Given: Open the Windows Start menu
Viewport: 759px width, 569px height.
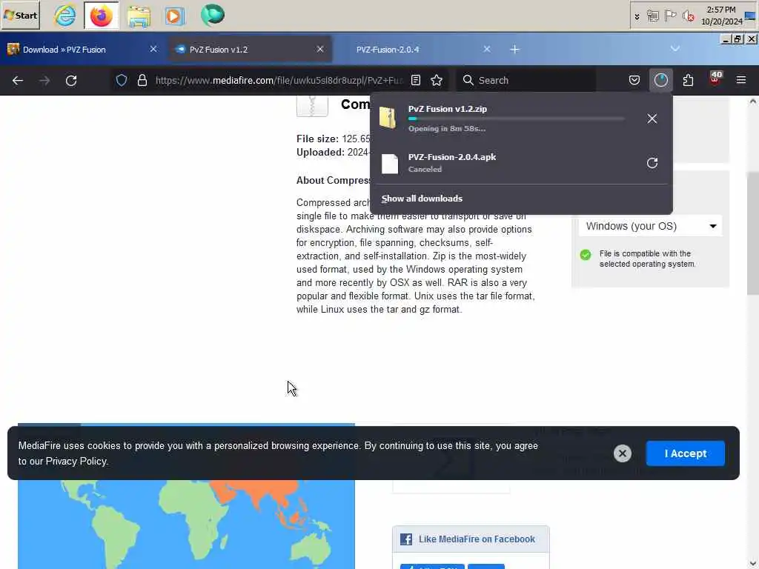Looking at the screenshot, I should point(20,15).
